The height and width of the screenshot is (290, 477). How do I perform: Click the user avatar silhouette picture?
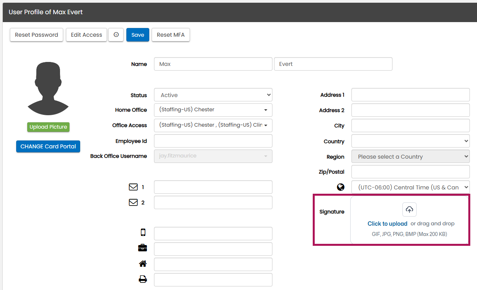point(48,88)
